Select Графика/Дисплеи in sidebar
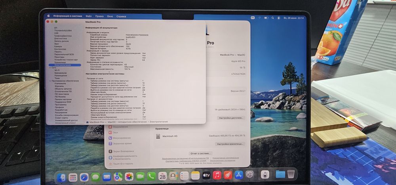The height and width of the screenshot is (185, 396). tap(63, 36)
